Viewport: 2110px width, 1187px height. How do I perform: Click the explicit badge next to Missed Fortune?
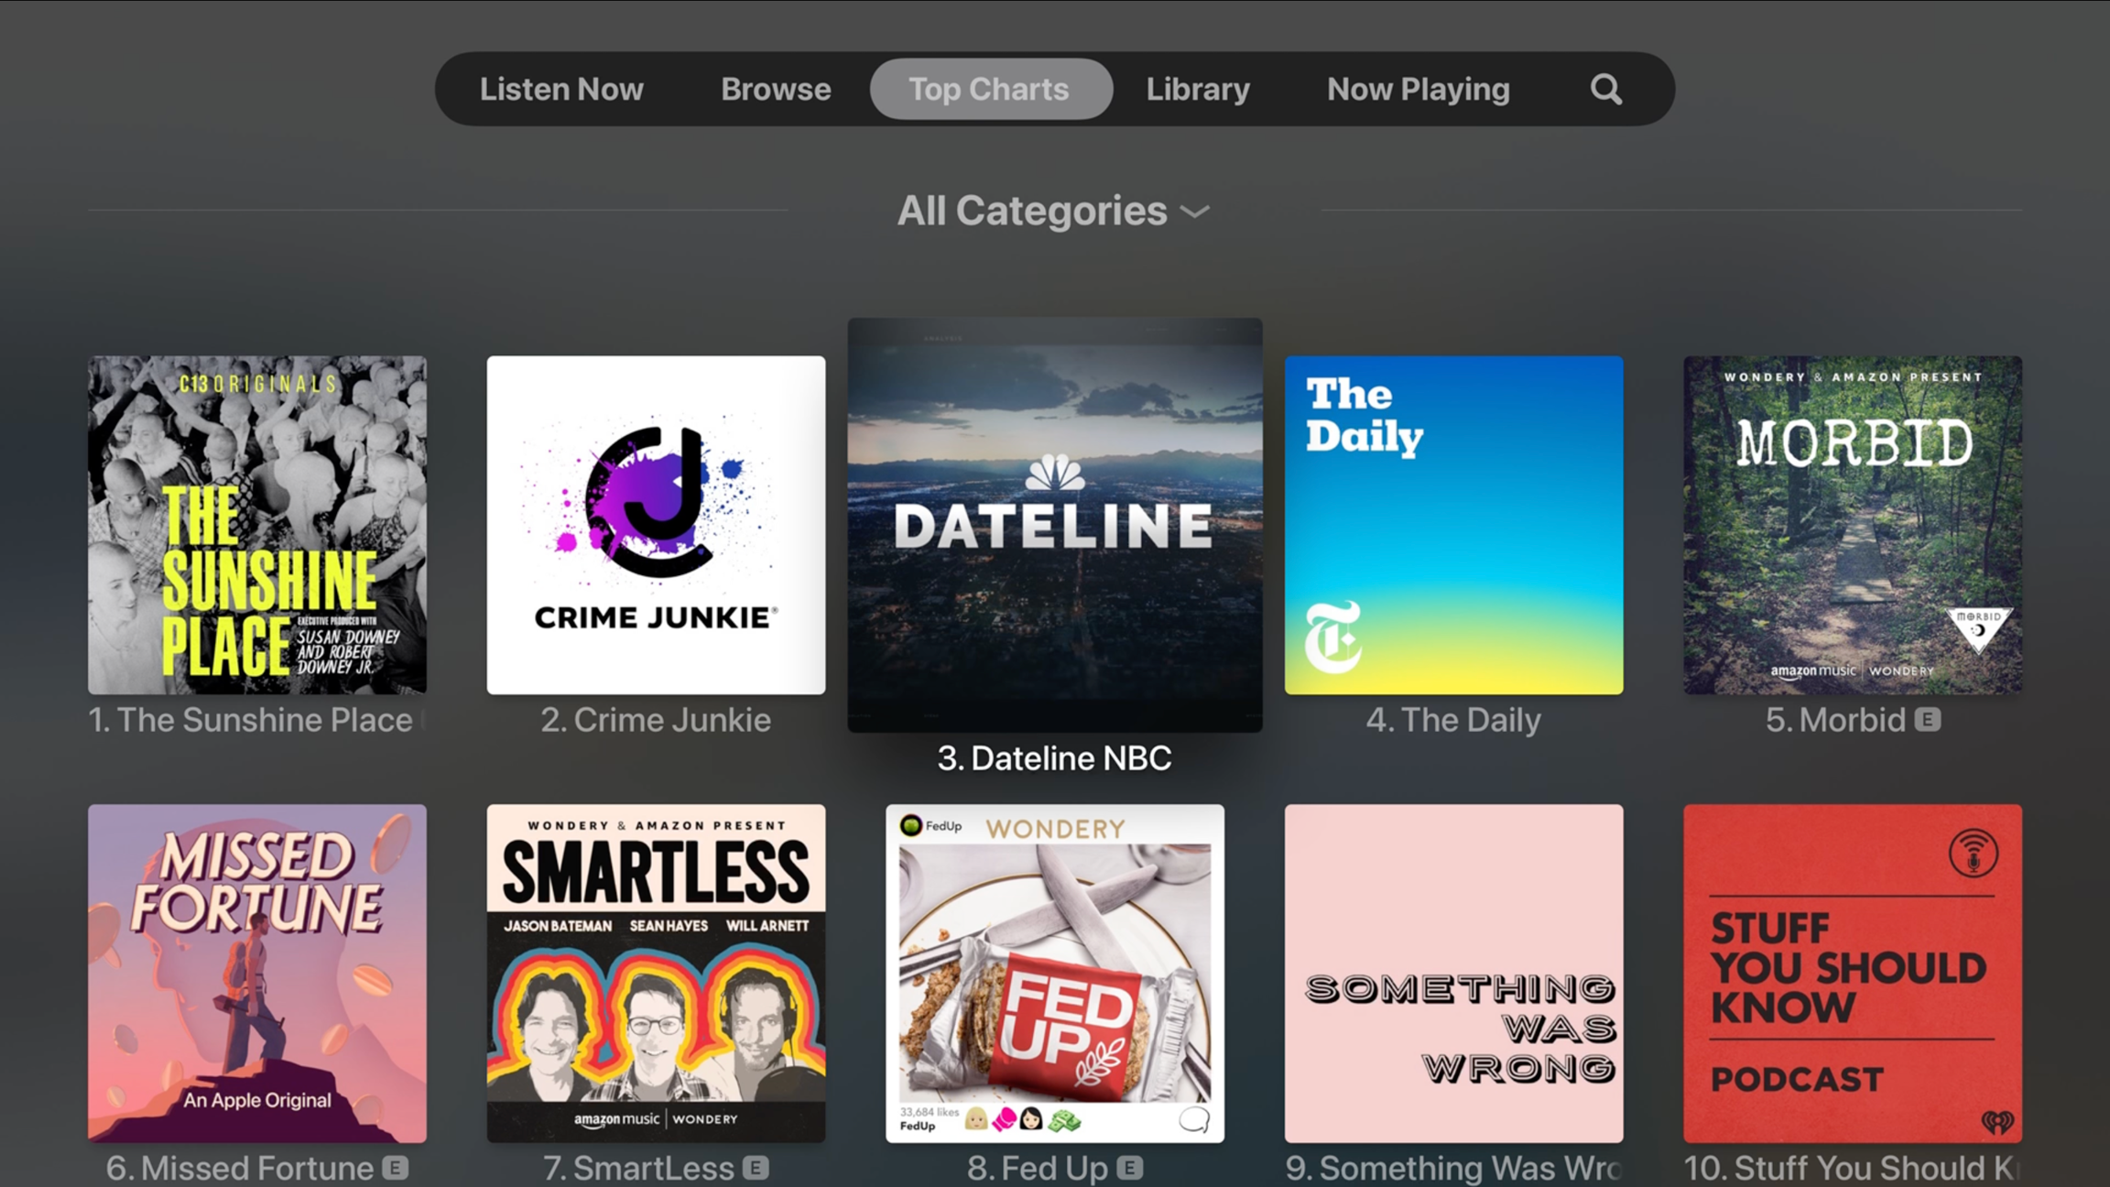pyautogui.click(x=396, y=1168)
